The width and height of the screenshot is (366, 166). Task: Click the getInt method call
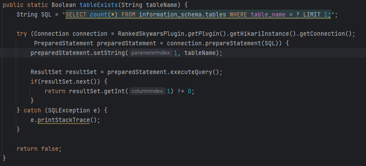click(114, 91)
